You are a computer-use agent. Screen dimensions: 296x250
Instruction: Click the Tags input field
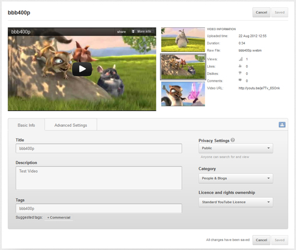pos(99,209)
